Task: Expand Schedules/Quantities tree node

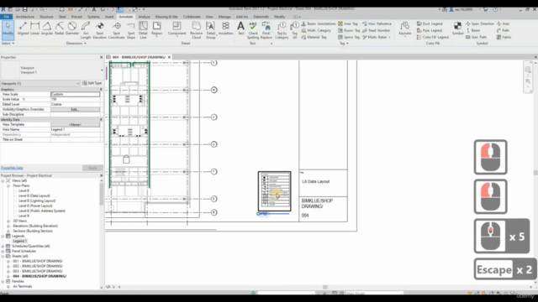Action: point(3,246)
